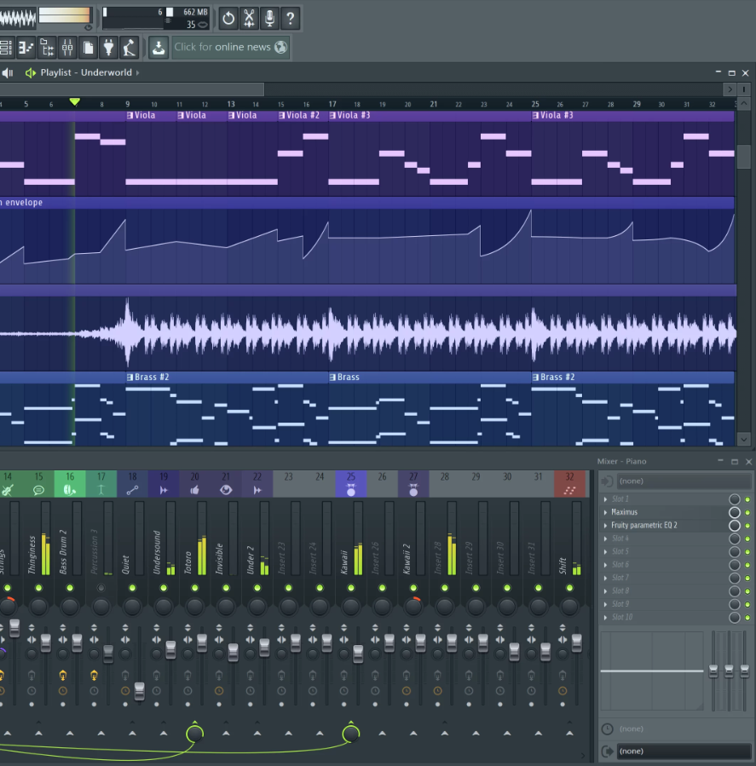This screenshot has height=766, width=756.
Task: Open the plugin picker plug icon
Action: click(x=108, y=48)
